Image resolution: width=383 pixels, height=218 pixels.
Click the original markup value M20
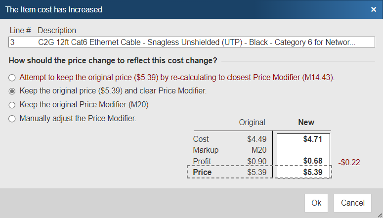(x=258, y=150)
